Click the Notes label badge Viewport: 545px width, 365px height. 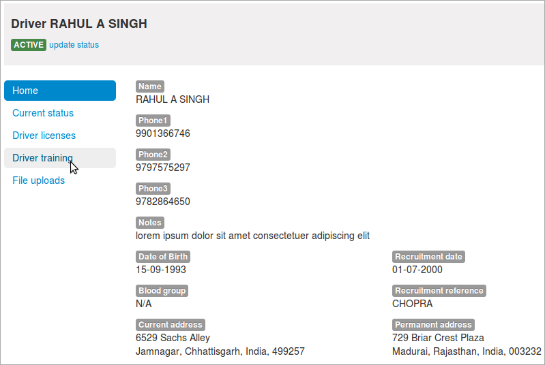point(150,223)
